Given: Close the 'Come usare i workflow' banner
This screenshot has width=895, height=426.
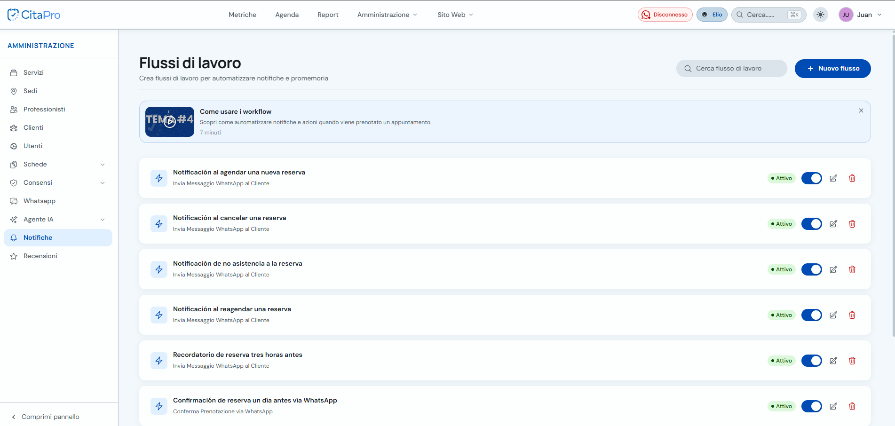Looking at the screenshot, I should coord(861,110).
